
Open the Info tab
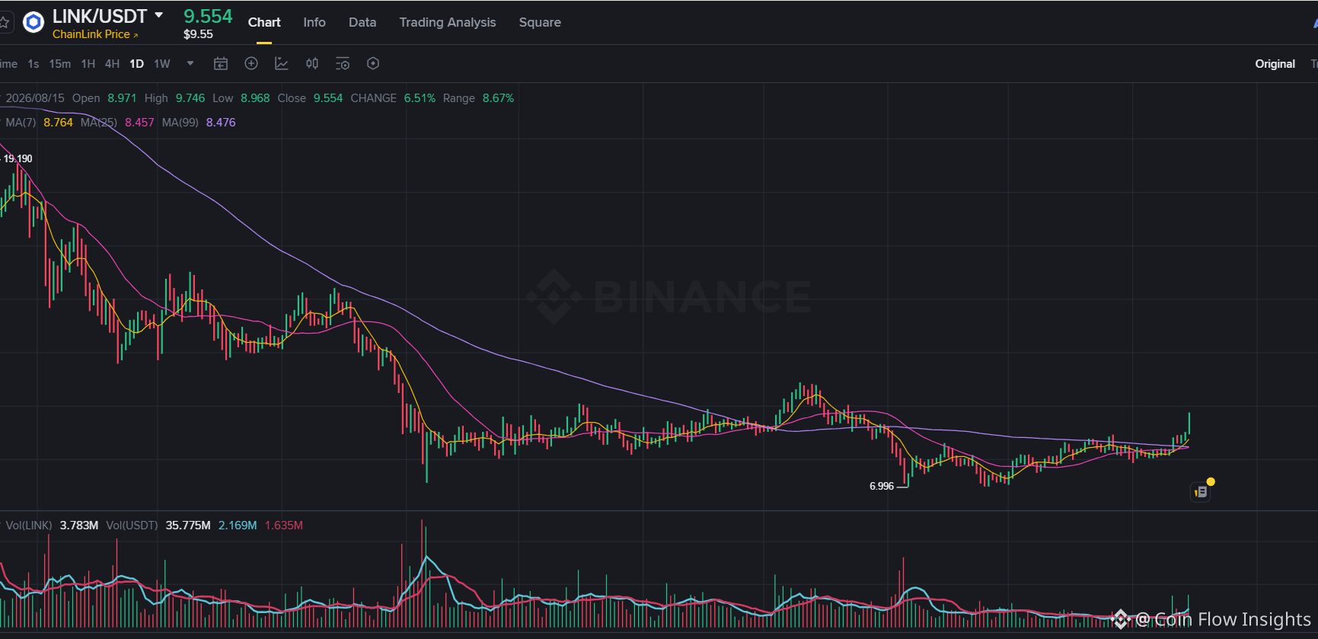(314, 23)
